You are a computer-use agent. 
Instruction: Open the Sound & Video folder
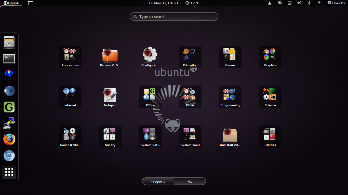(70, 137)
